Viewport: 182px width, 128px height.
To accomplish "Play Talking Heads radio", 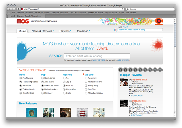I will (x=20, y=89).
